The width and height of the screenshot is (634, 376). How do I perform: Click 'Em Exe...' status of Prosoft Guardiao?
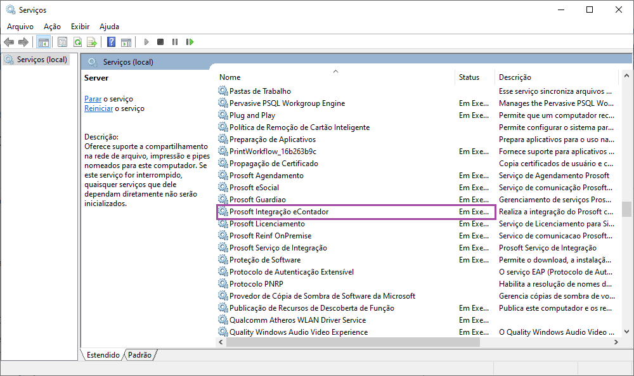[x=474, y=200]
